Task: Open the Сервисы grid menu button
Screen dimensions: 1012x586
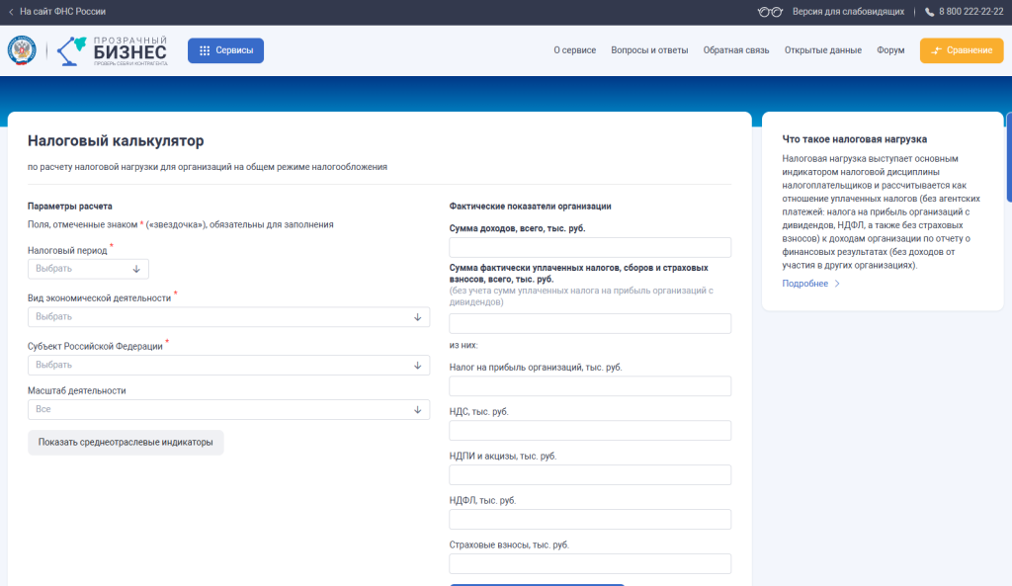Action: click(226, 50)
